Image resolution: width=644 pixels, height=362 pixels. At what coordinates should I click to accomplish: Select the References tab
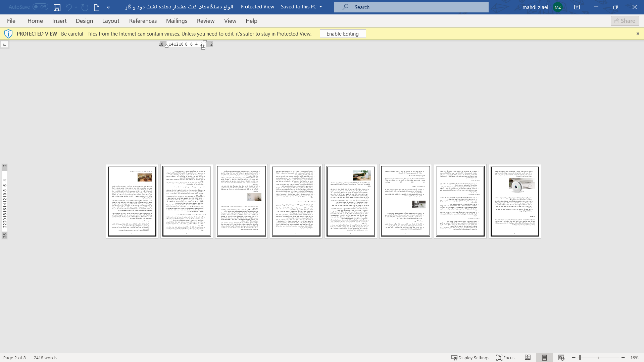143,21
